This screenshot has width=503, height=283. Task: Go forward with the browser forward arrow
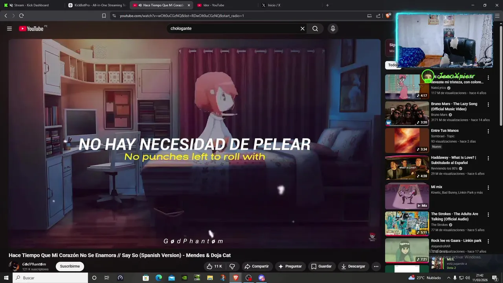coord(13,16)
